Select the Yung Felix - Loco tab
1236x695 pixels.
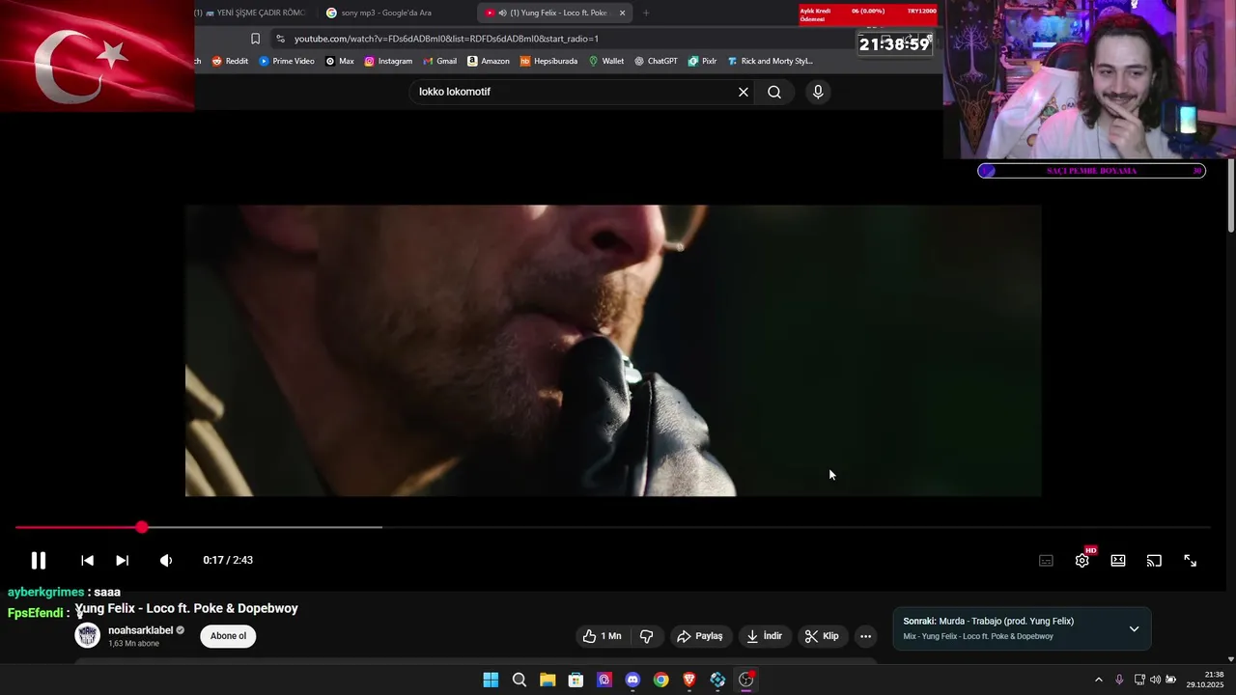tap(553, 13)
